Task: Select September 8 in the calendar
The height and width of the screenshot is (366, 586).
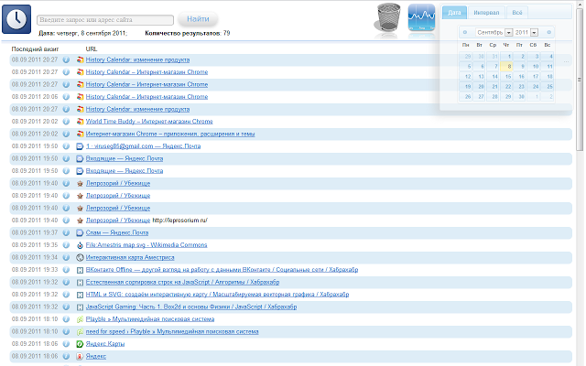Action: click(x=506, y=67)
